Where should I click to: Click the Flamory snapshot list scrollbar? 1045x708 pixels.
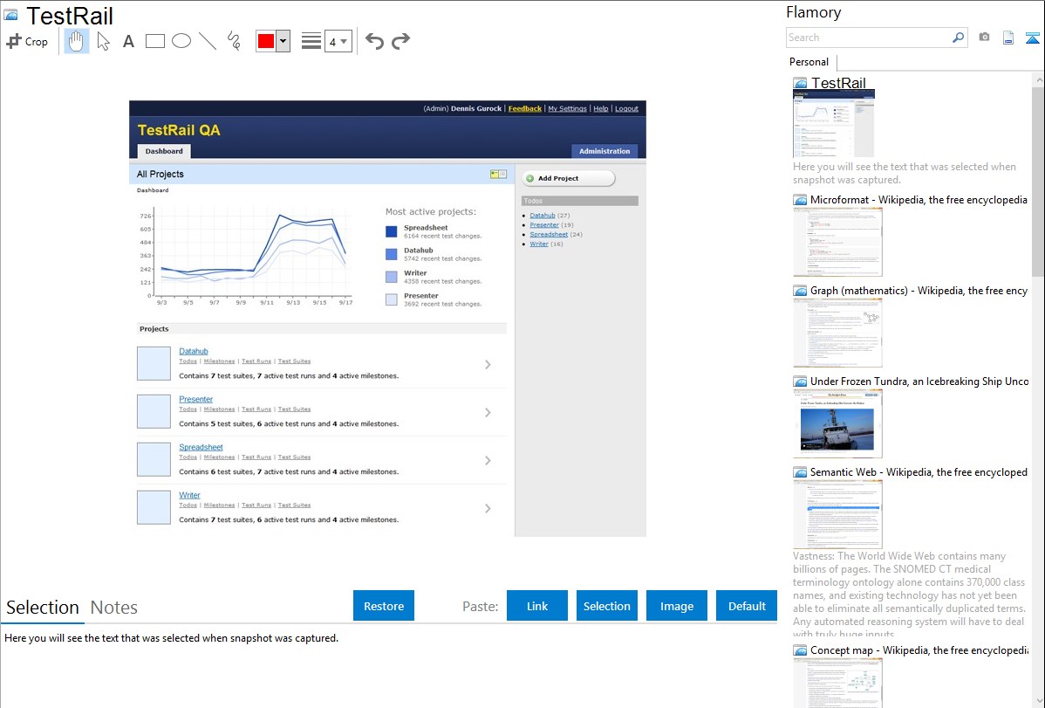click(x=1038, y=182)
